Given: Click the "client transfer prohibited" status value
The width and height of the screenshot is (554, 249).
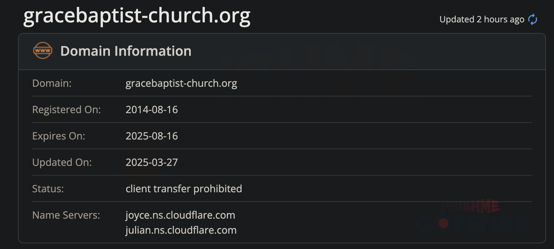Looking at the screenshot, I should (x=183, y=189).
